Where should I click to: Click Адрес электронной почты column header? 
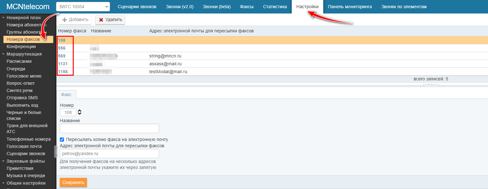tap(202, 31)
